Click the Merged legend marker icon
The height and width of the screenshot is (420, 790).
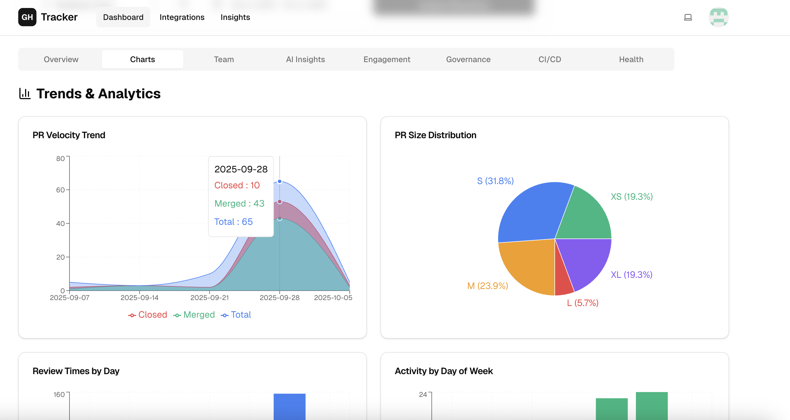click(177, 315)
